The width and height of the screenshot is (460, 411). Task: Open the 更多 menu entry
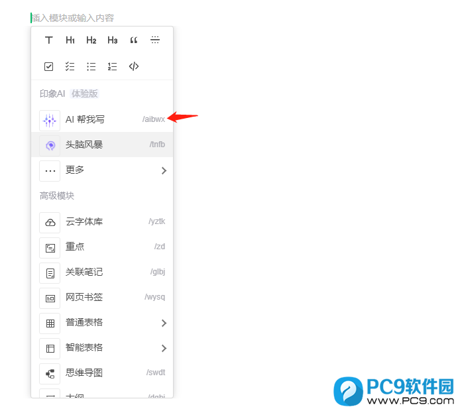(x=102, y=170)
